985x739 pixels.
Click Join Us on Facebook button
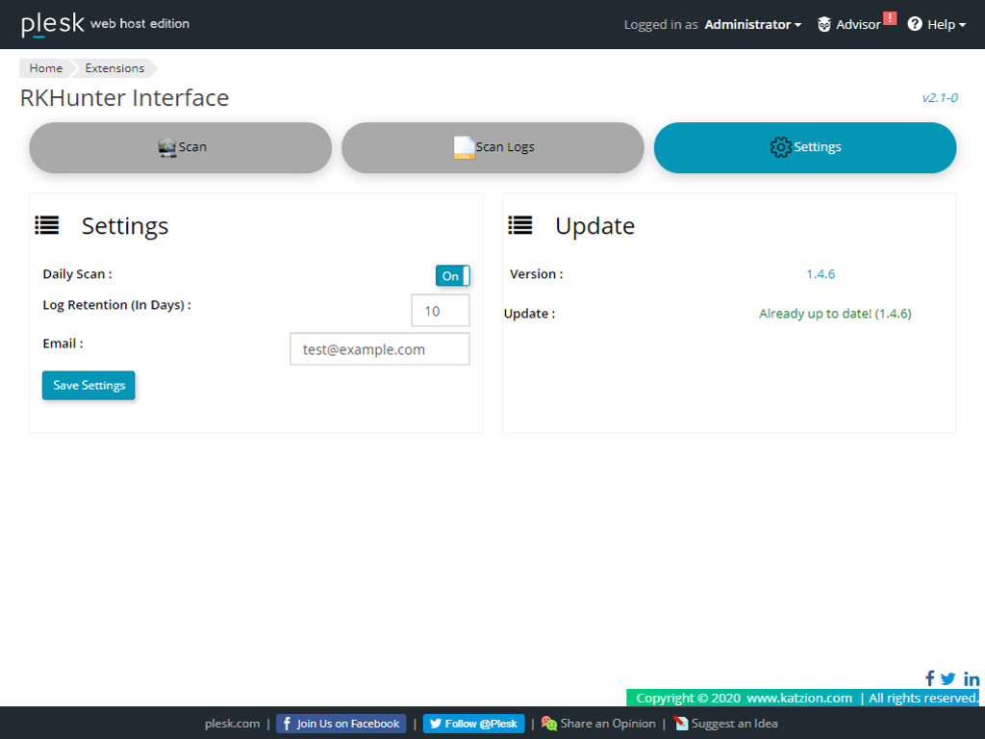point(341,724)
